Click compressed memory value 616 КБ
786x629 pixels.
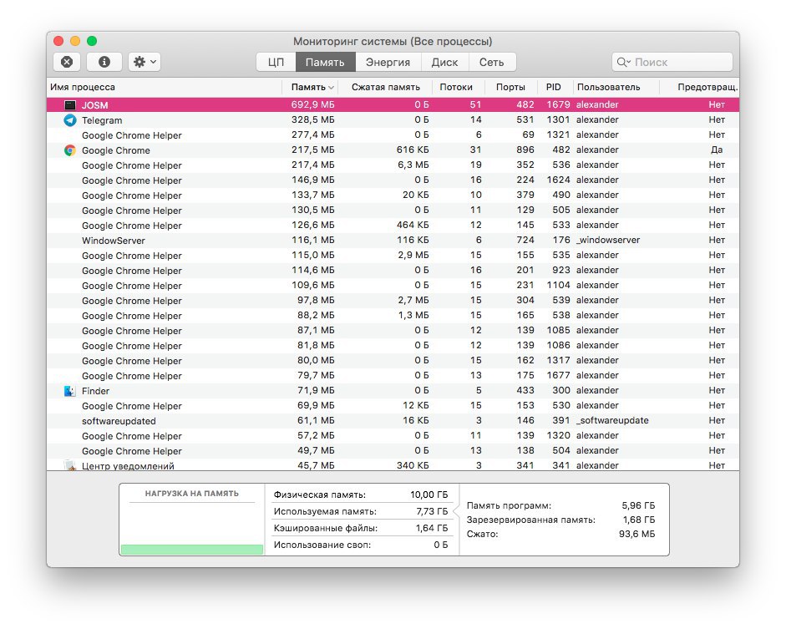(x=413, y=150)
